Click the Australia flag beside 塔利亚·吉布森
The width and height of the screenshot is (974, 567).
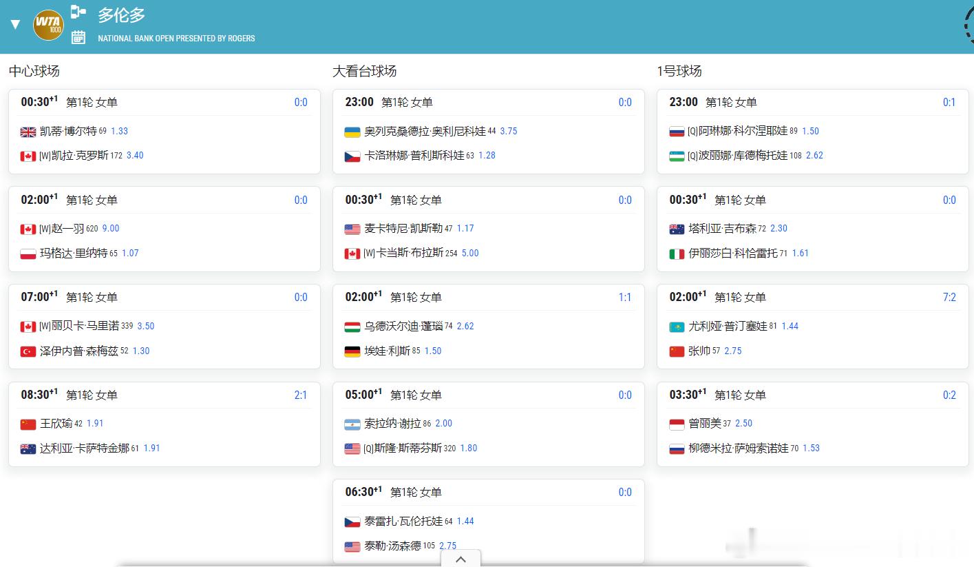[x=677, y=229]
